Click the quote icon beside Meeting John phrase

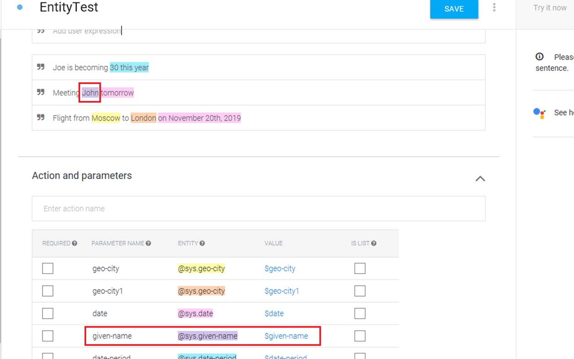pos(41,92)
